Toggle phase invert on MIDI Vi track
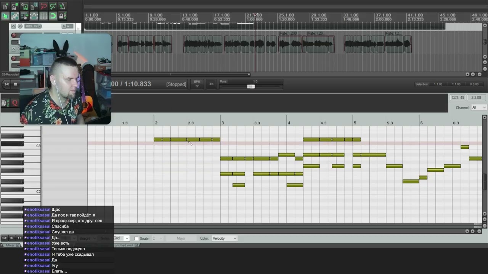The width and height of the screenshot is (488, 274). 20,26
